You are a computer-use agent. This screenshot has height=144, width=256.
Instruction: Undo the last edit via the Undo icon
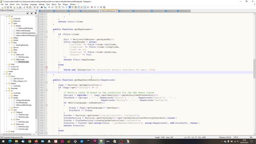point(34,7)
